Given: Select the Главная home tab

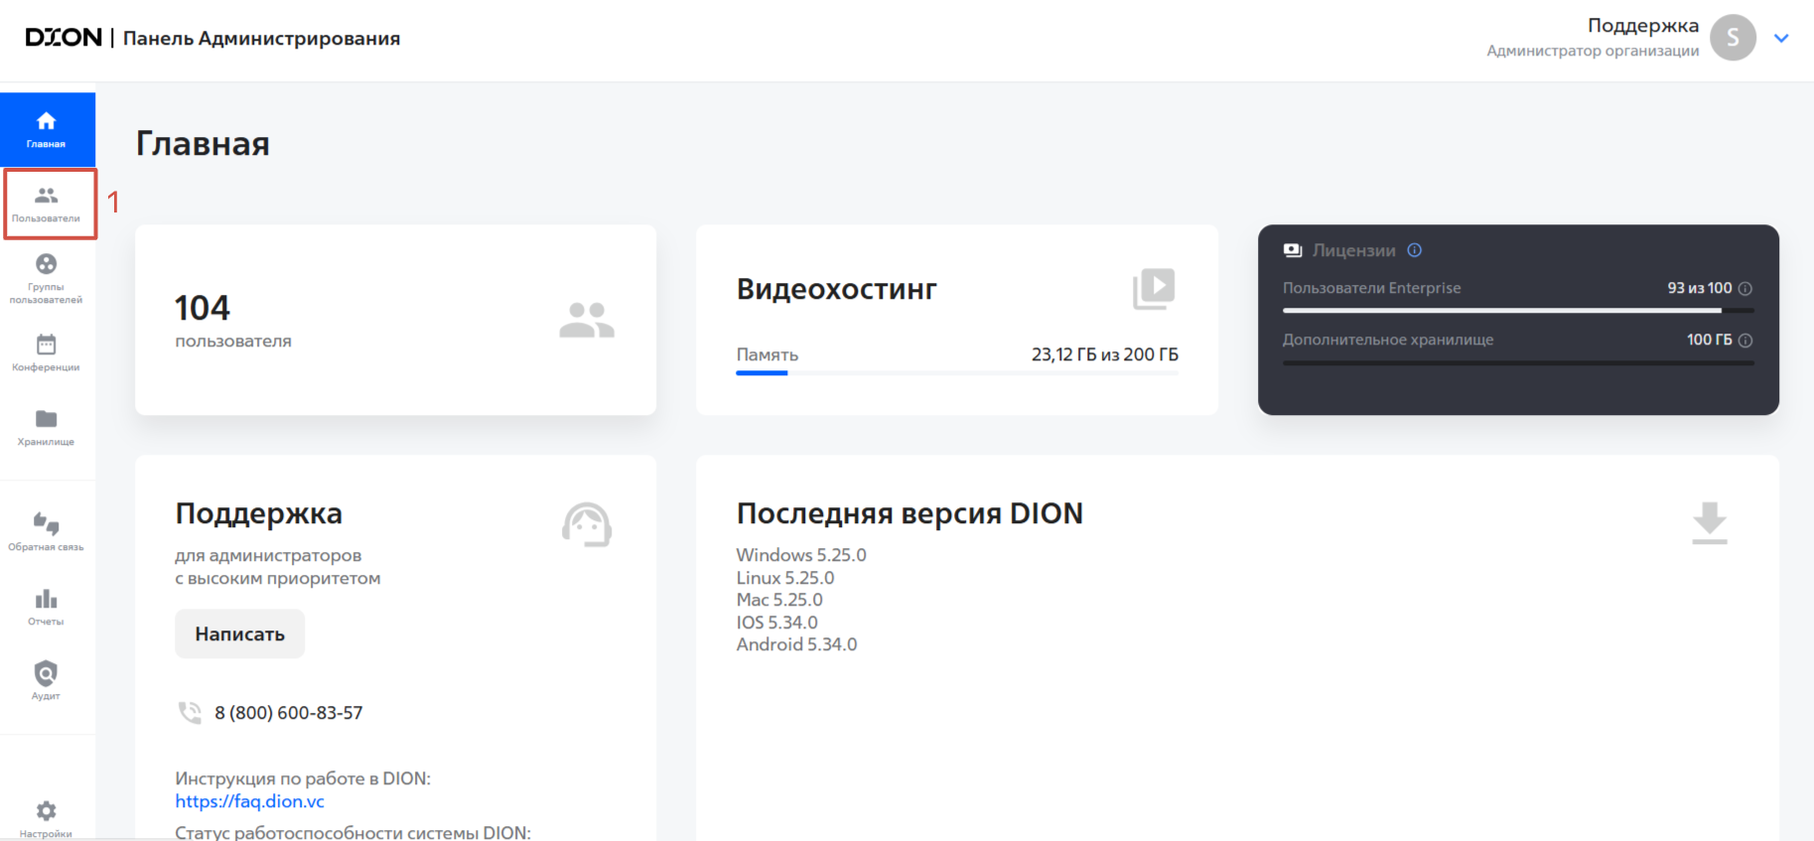Looking at the screenshot, I should (x=47, y=129).
